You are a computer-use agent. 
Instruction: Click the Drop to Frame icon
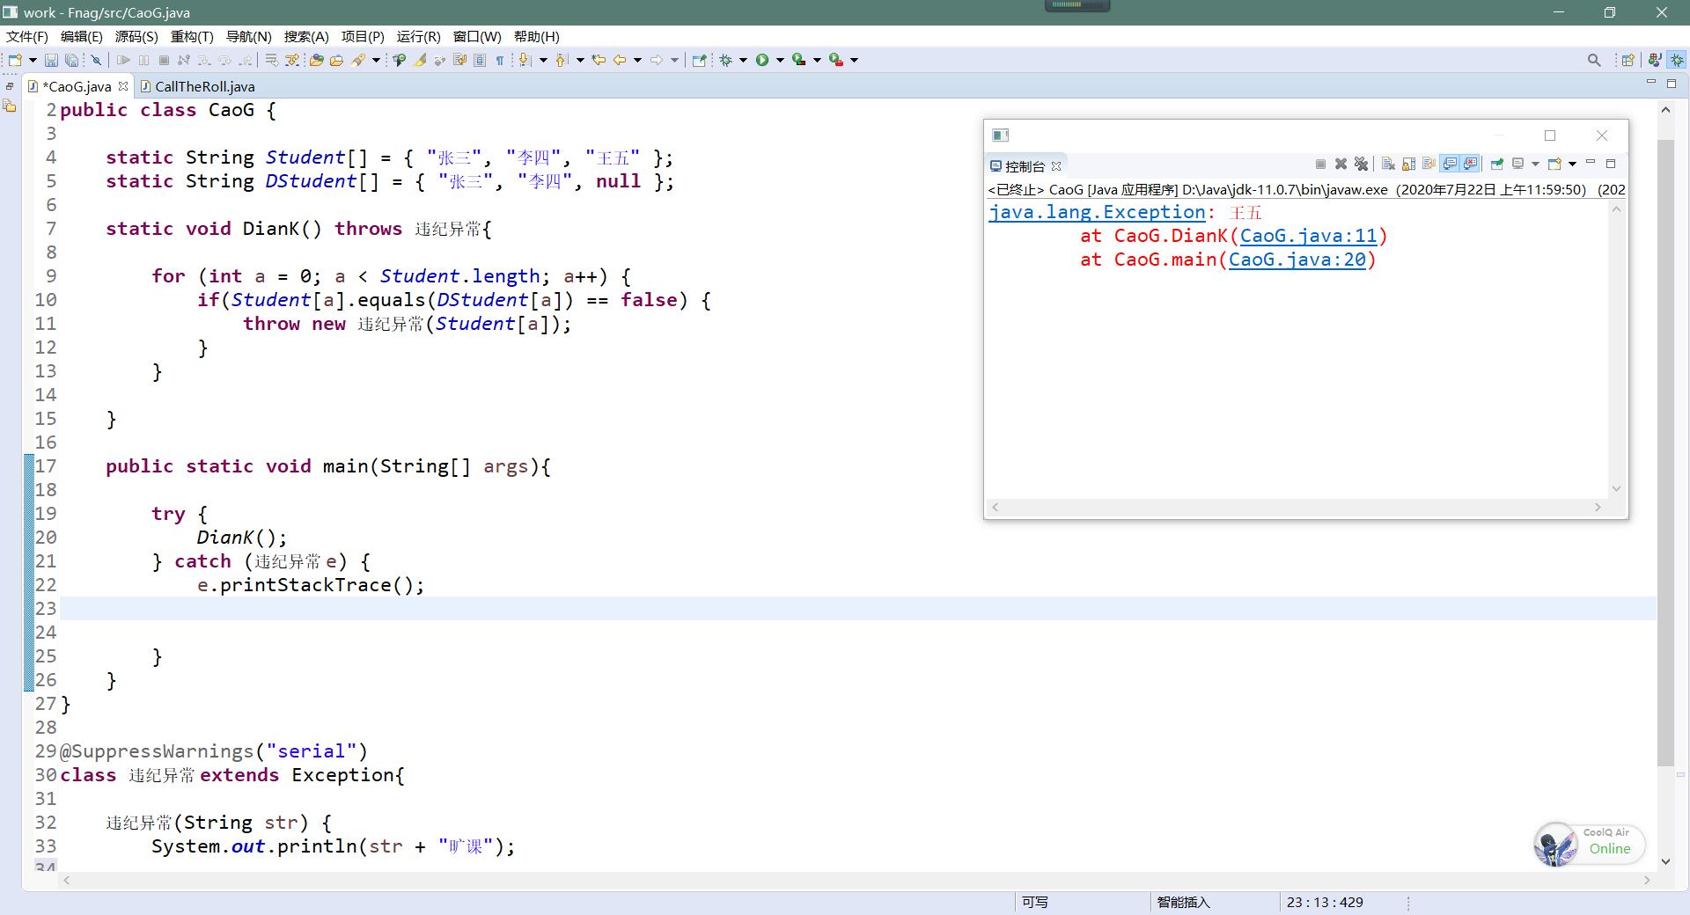271,60
